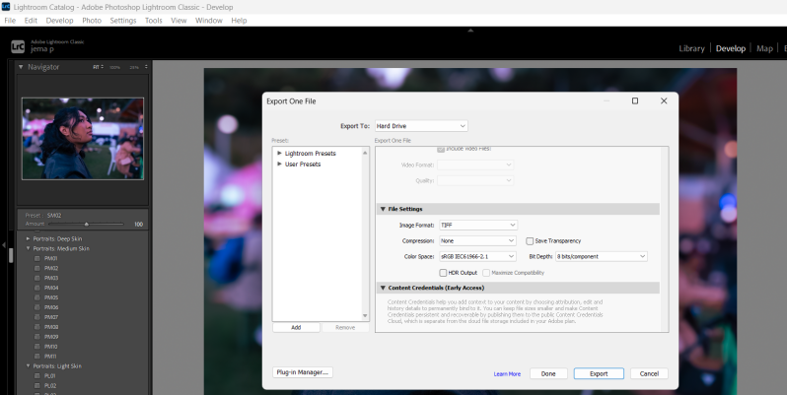Click the Add preset button
This screenshot has height=395, width=787.
coord(296,327)
